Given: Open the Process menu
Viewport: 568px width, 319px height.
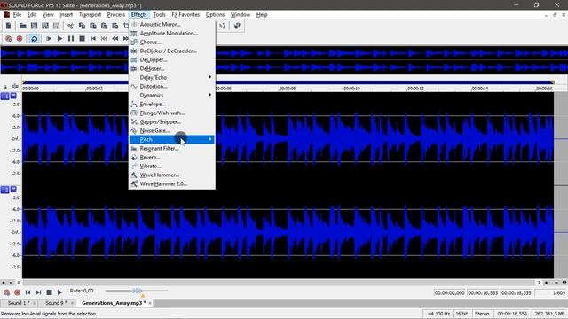Looking at the screenshot, I should pyautogui.click(x=116, y=15).
